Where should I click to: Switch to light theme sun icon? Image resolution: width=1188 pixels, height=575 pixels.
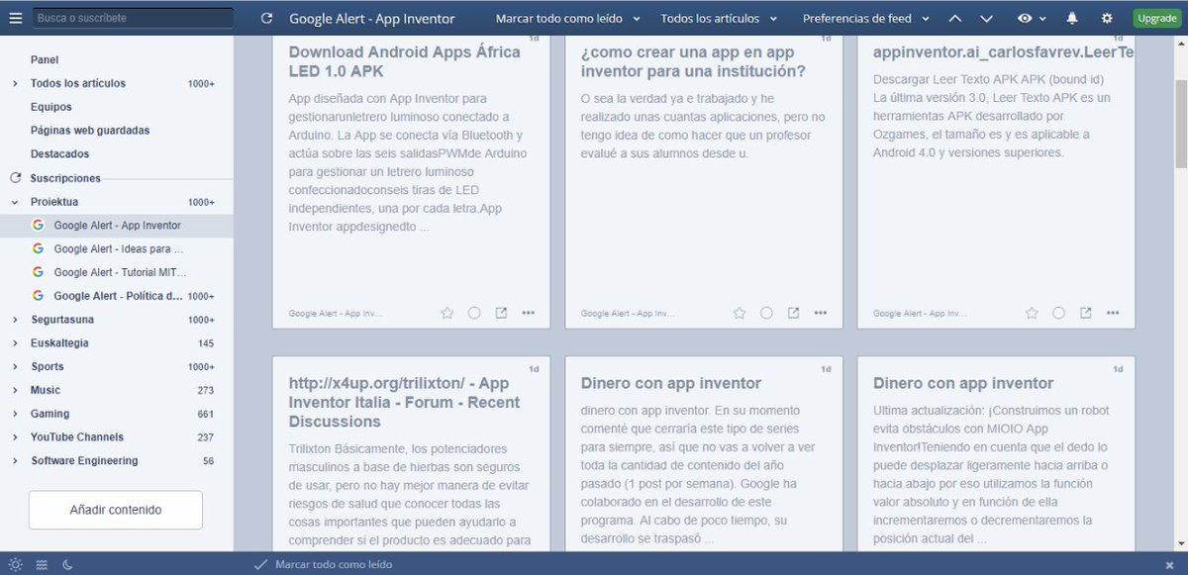(15, 564)
